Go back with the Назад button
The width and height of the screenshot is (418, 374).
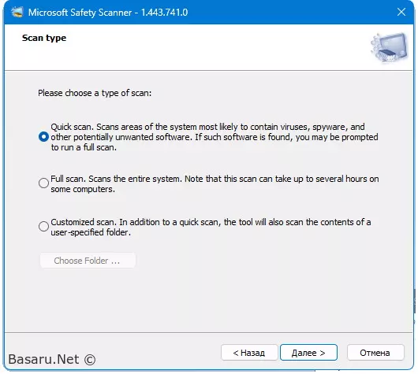click(x=249, y=353)
